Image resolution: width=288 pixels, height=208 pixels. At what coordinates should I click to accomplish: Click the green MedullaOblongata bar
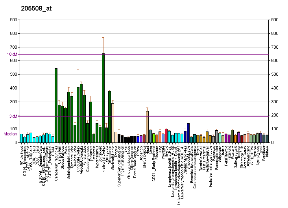pyautogui.click(x=81, y=113)
